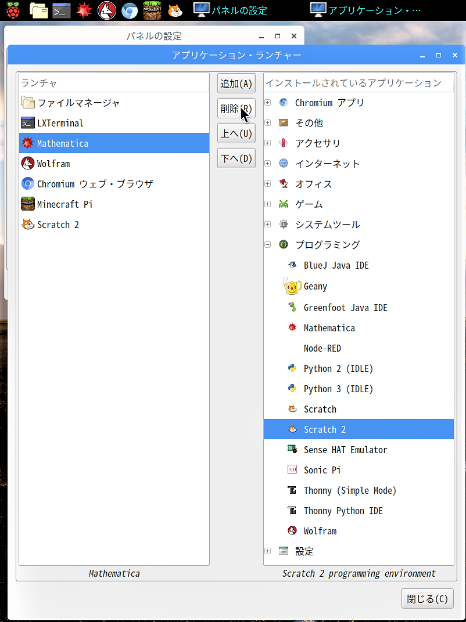This screenshot has height=622, width=466.
Task: Click the 閉じる(C) close button
Action: tap(428, 599)
